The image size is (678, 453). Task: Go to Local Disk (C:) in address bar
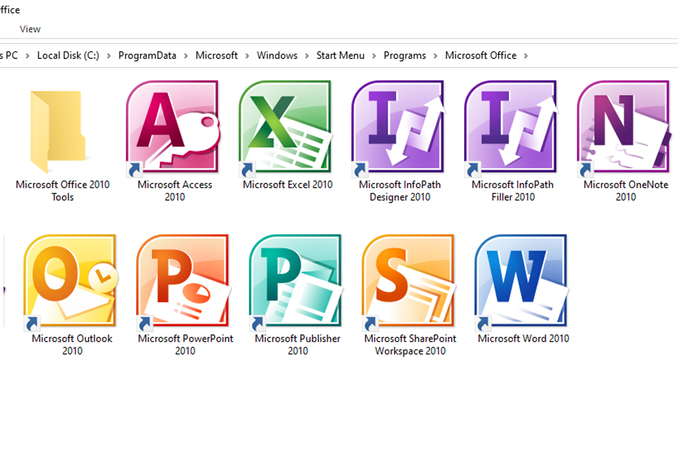[x=68, y=55]
